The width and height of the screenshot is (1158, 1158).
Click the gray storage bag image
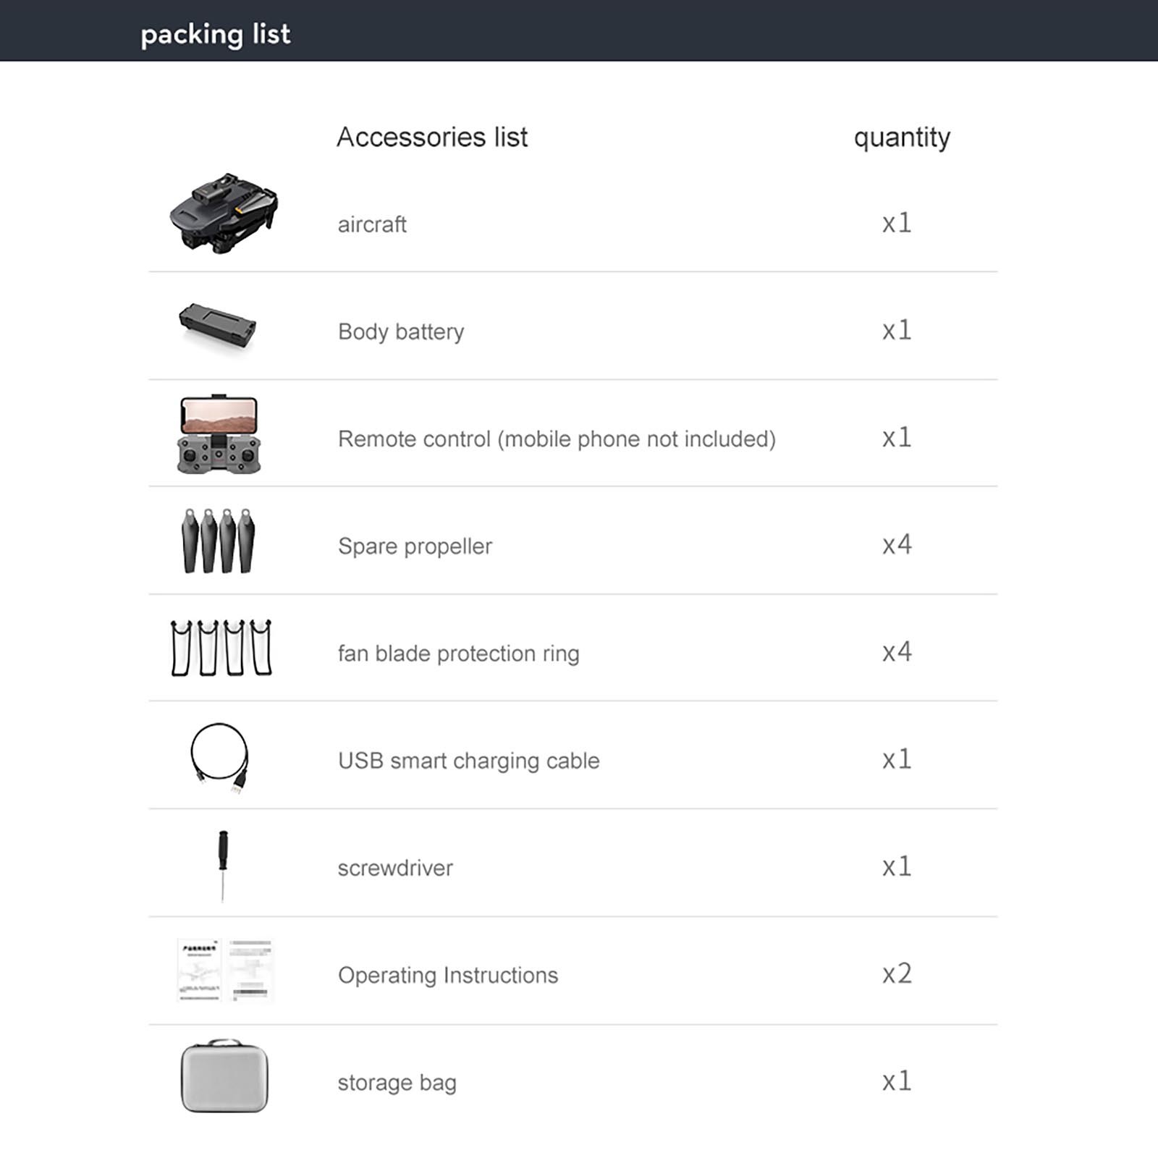click(224, 1077)
